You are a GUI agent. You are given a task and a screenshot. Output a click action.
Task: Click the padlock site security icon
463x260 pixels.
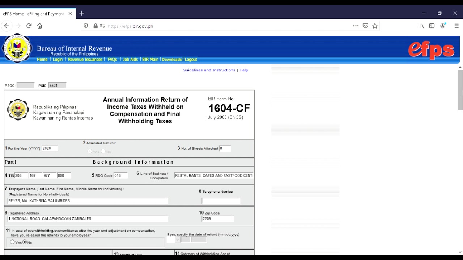coord(95,26)
